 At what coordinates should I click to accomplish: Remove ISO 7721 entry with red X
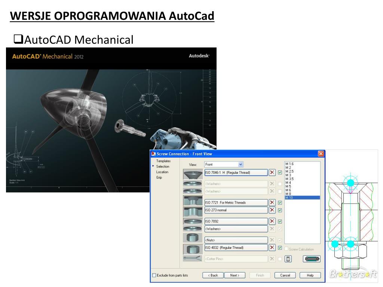click(272, 202)
